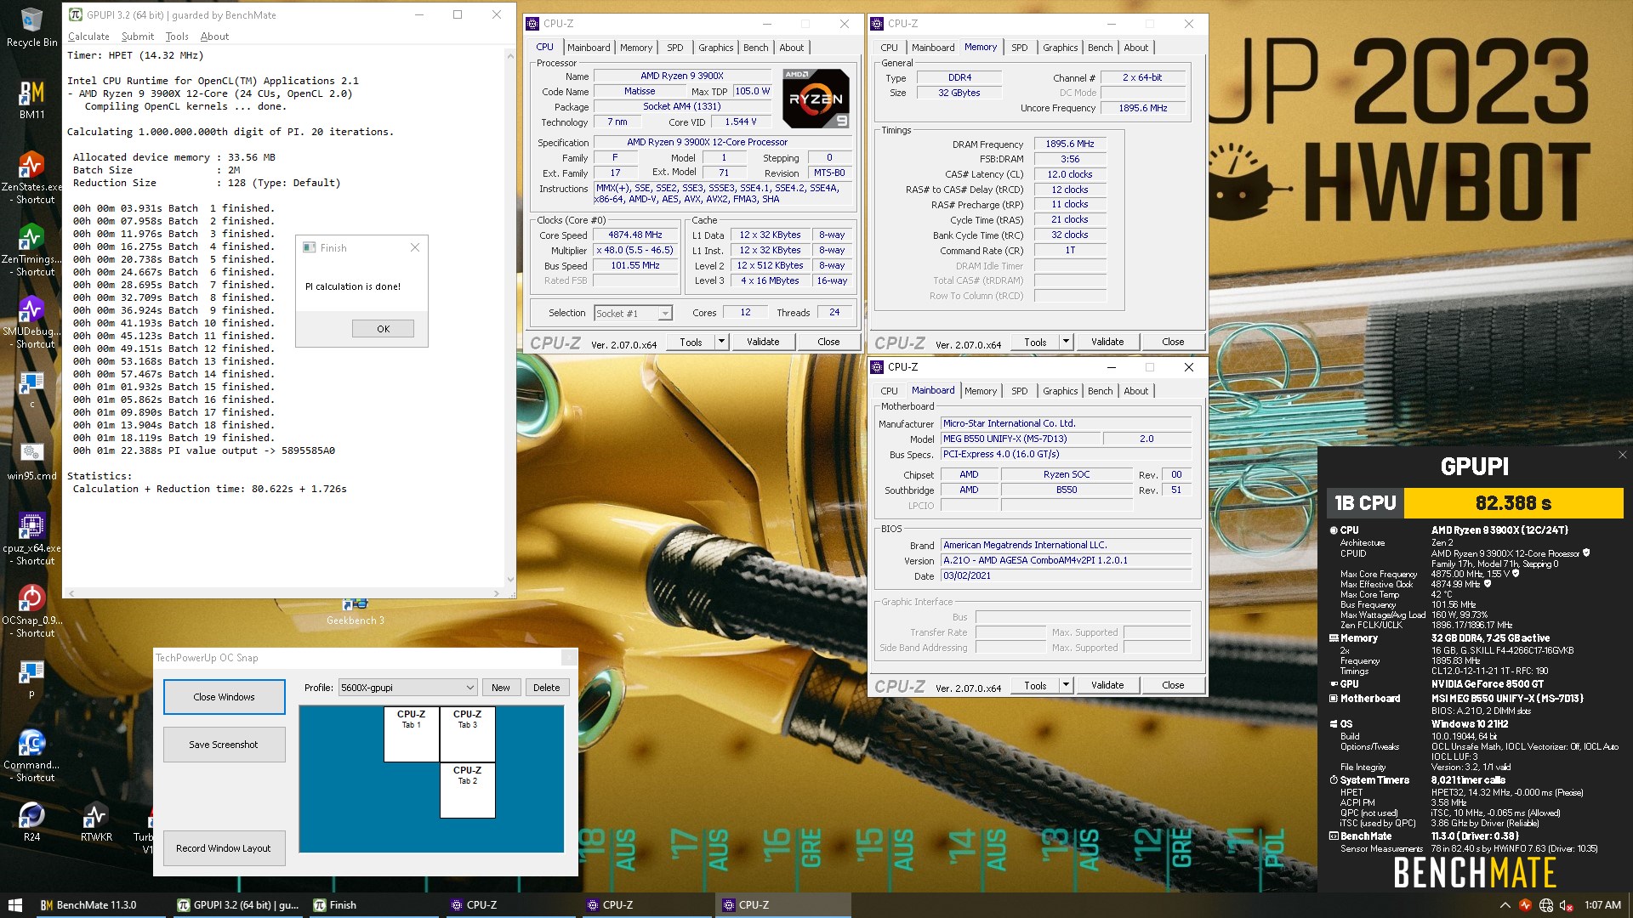Click Record Window Layout button
1633x918 pixels.
coord(224,848)
